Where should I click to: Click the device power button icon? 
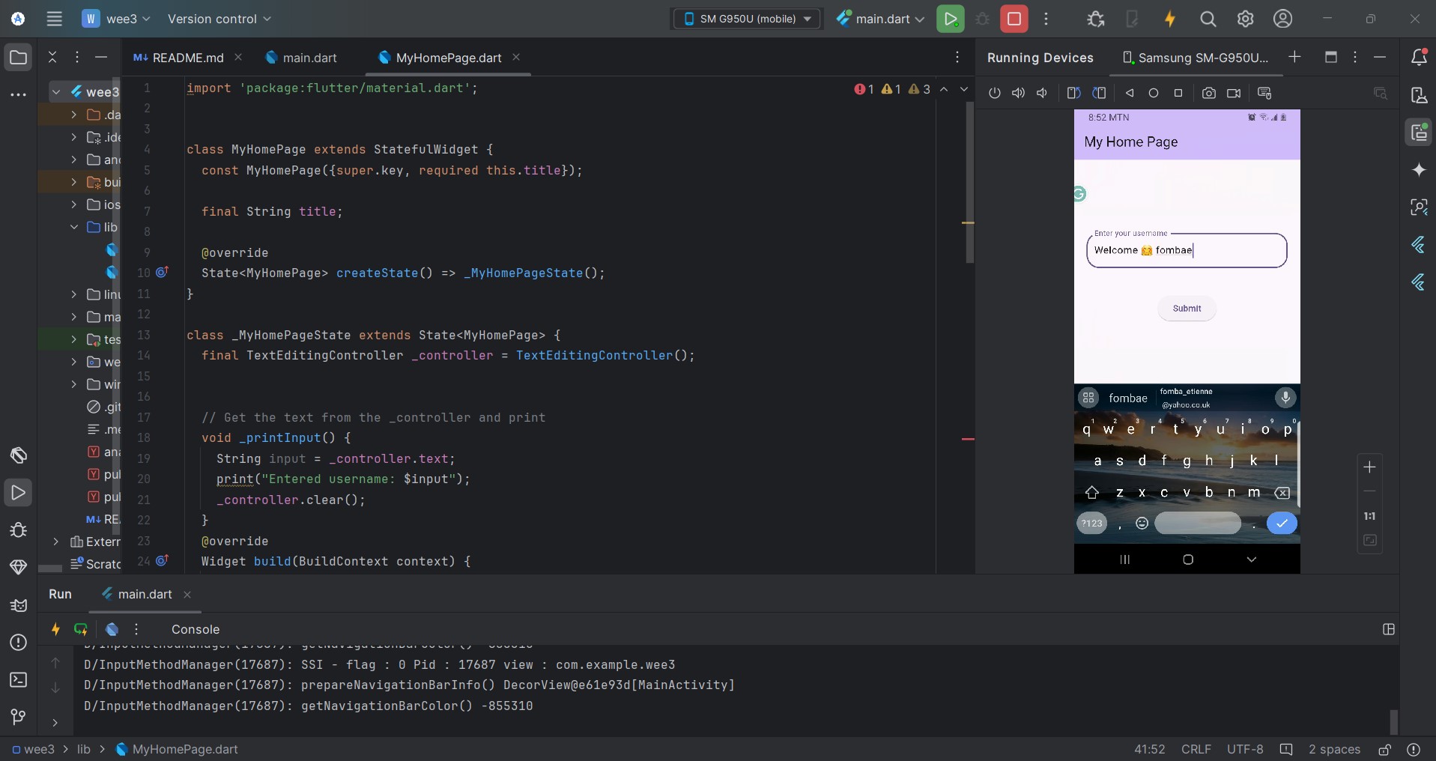994,93
